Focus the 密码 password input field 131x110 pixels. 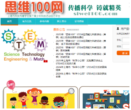pyautogui.click(x=126, y=46)
